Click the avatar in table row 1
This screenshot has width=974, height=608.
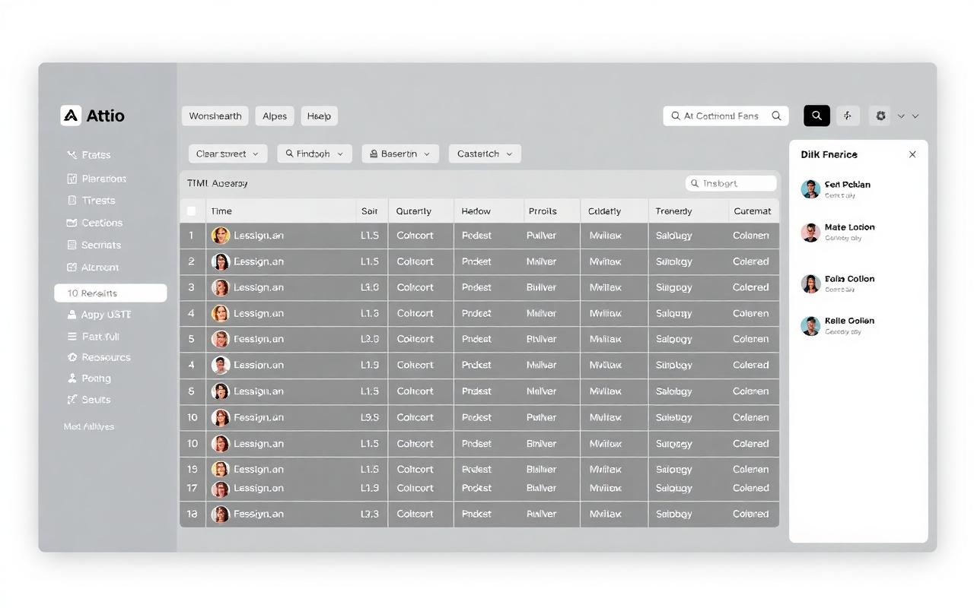(220, 236)
